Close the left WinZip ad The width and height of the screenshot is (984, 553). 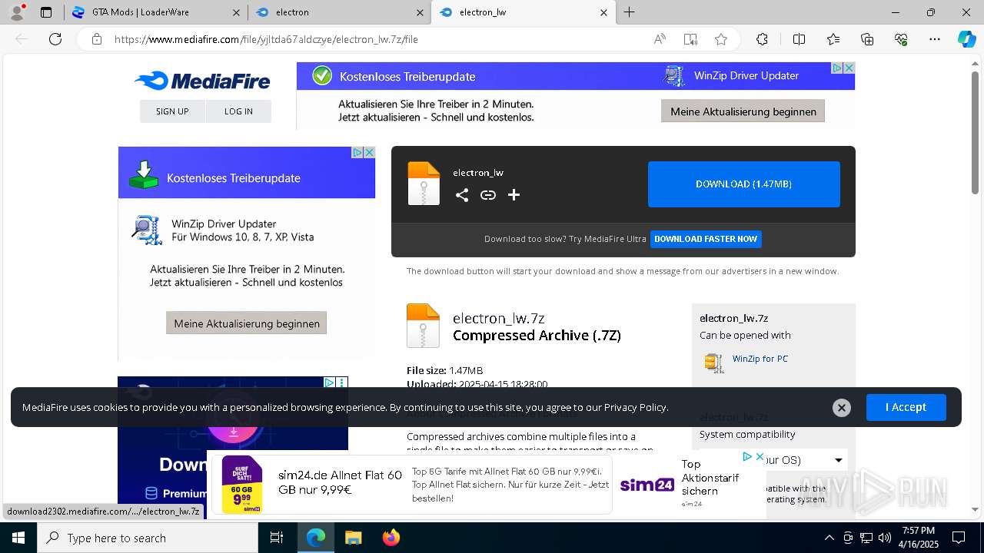369,153
